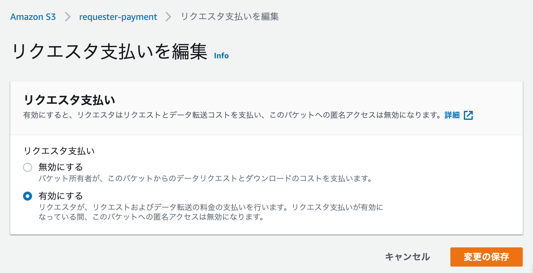The width and height of the screenshot is (533, 273).
Task: Save changes with 変更の保存 button
Action: pyautogui.click(x=486, y=257)
